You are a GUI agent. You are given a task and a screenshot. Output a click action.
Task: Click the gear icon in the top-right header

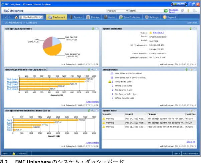pyautogui.click(x=182, y=10)
